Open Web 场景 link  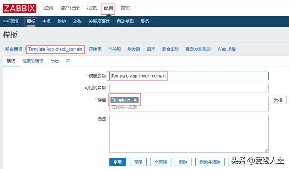[227, 49]
